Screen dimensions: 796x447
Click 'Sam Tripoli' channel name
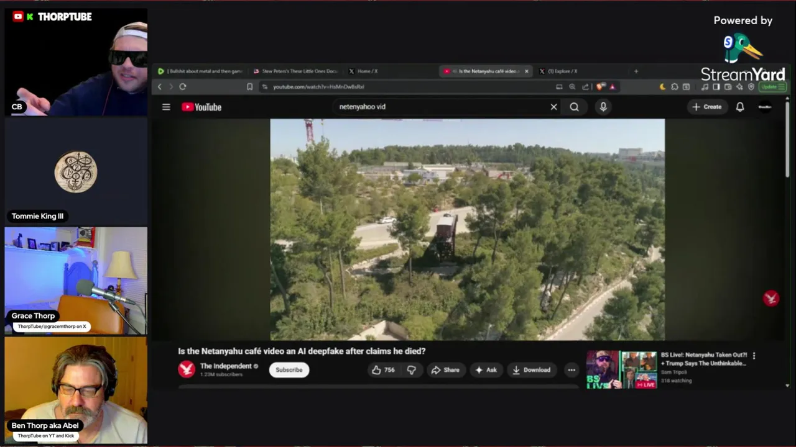coord(674,372)
